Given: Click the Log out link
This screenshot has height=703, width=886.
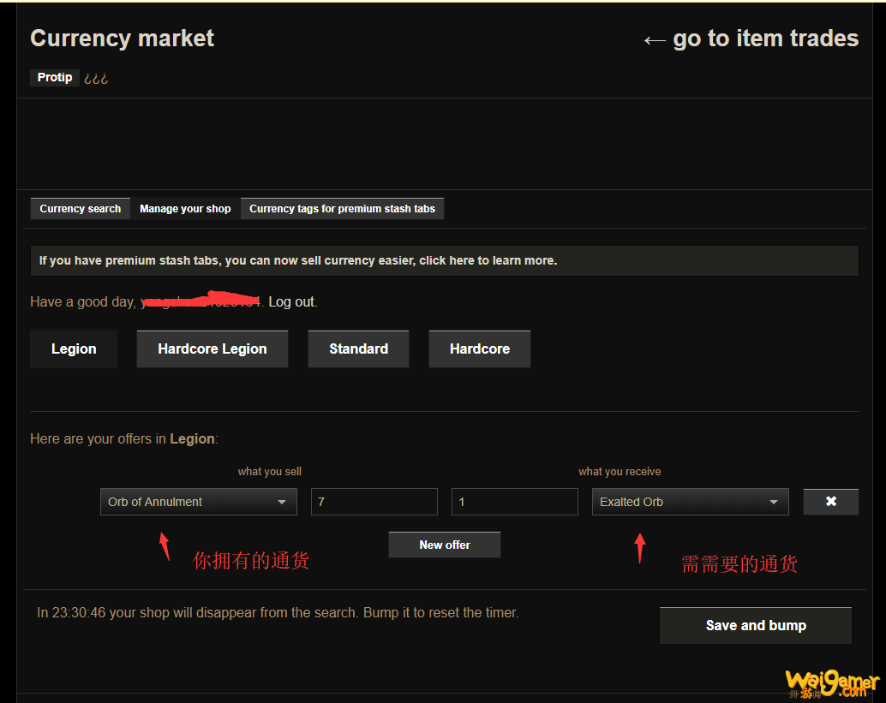Looking at the screenshot, I should (291, 301).
